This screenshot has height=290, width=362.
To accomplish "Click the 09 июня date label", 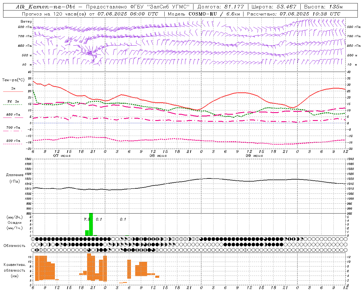I will pyautogui.click(x=254, y=155).
